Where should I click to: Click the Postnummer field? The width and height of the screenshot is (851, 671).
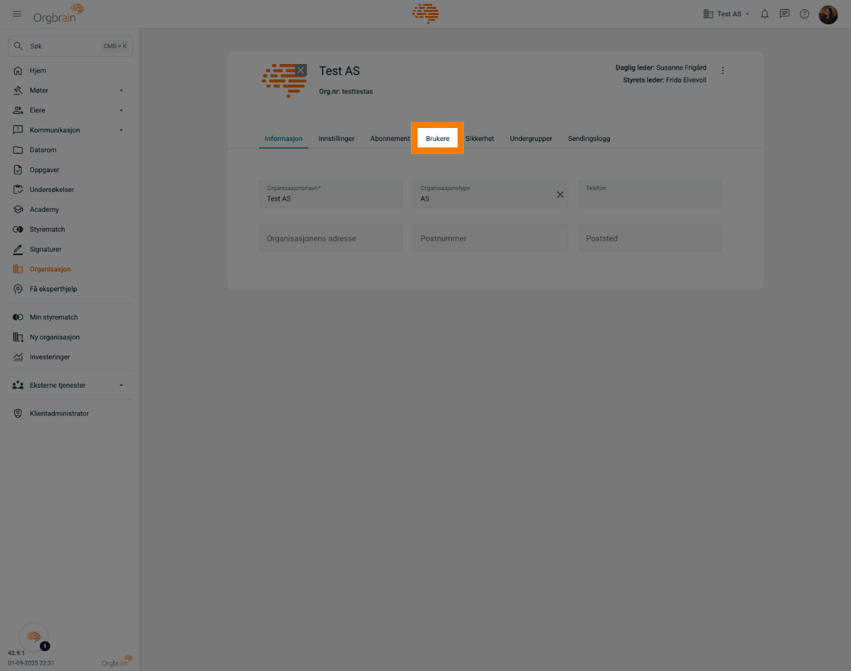(490, 239)
